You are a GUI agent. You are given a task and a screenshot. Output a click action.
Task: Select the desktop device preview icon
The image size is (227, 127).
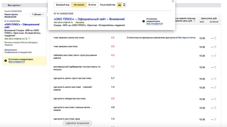pyautogui.click(x=120, y=5)
